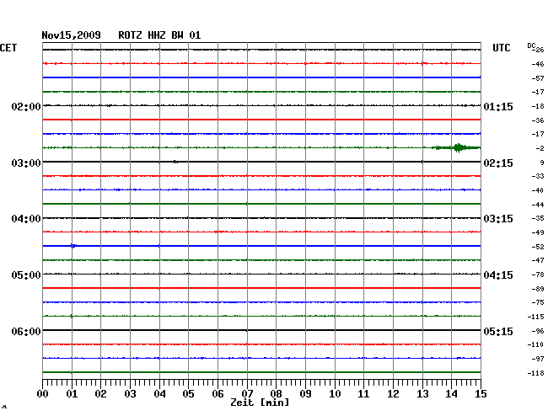This screenshot has height=416, width=548.
Task: Click the 00 minute axis tick label
Action: 42,393
